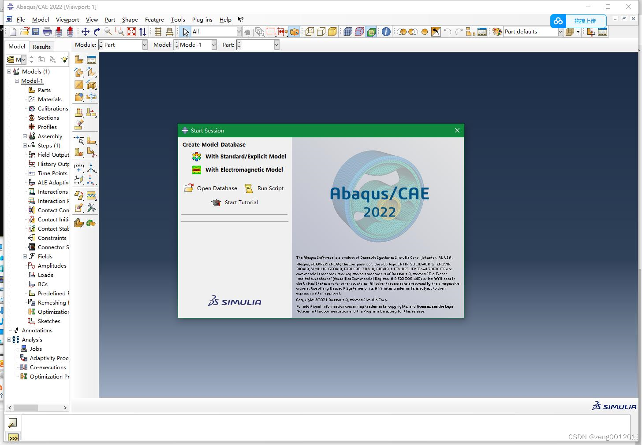Click the Run Script option
642x445 pixels.
269,188
